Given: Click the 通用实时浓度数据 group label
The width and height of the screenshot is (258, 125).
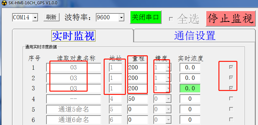Looking at the screenshot, I should [x=41, y=47].
